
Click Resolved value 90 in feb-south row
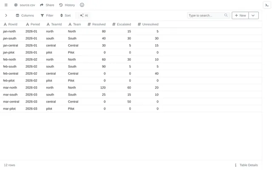coord(104,66)
